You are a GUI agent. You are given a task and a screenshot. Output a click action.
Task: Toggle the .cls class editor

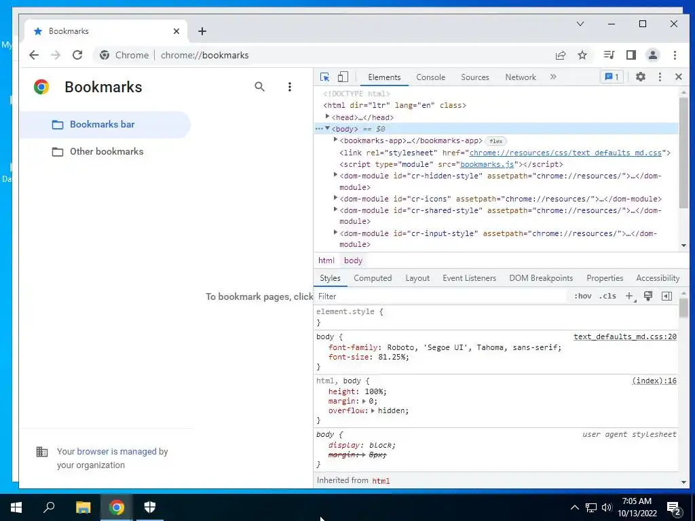pyautogui.click(x=607, y=296)
